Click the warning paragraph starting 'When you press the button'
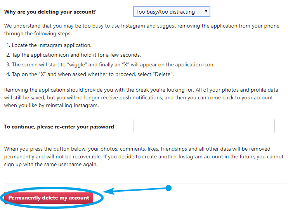Viewport: 288px width, 210px height. (144, 156)
